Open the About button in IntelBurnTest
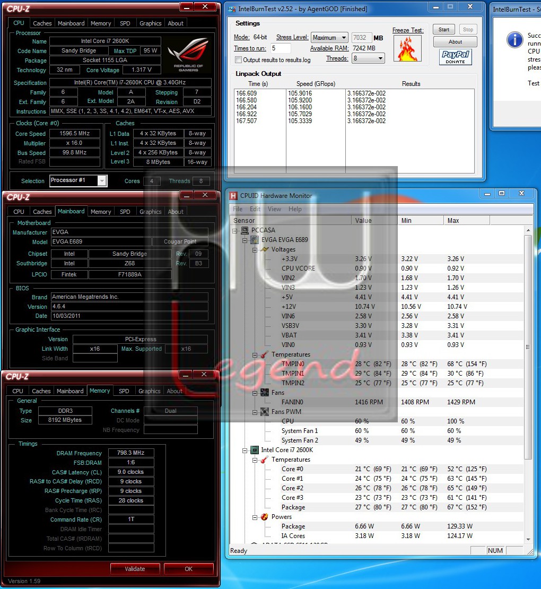 click(x=455, y=42)
